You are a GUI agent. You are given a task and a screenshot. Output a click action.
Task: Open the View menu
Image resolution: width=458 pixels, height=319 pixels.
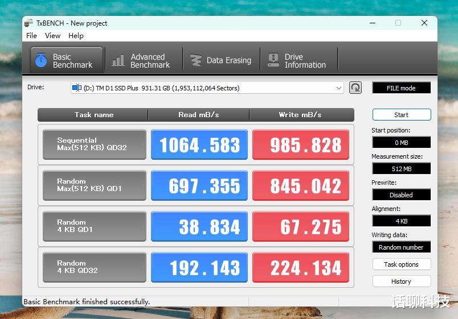point(52,36)
